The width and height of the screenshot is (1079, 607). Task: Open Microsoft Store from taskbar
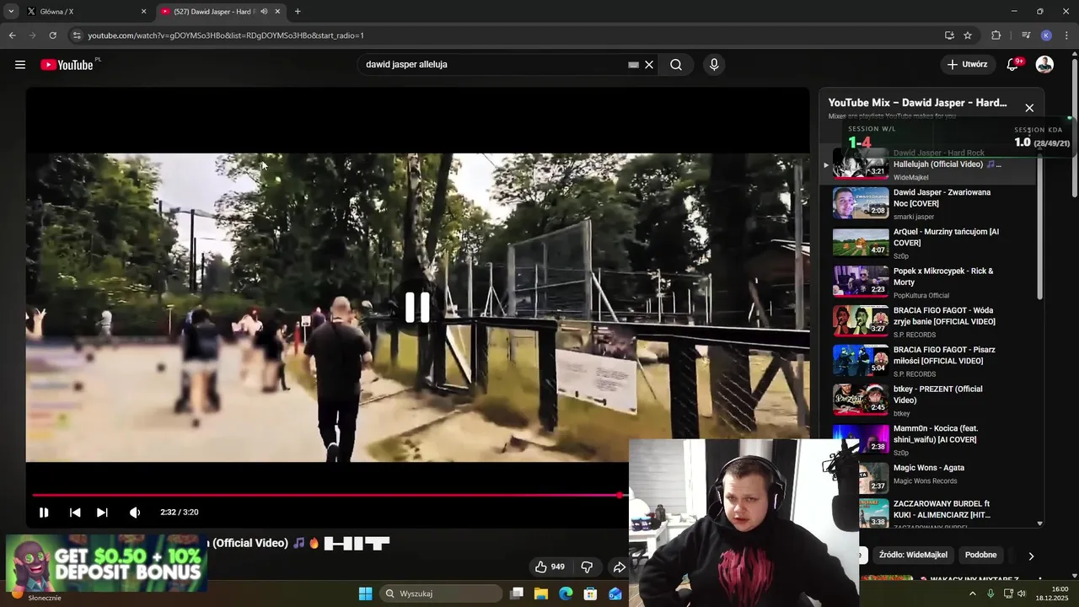590,594
